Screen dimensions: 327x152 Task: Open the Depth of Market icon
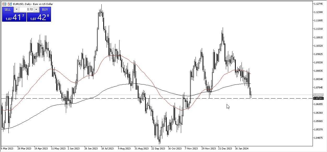pos(4,4)
